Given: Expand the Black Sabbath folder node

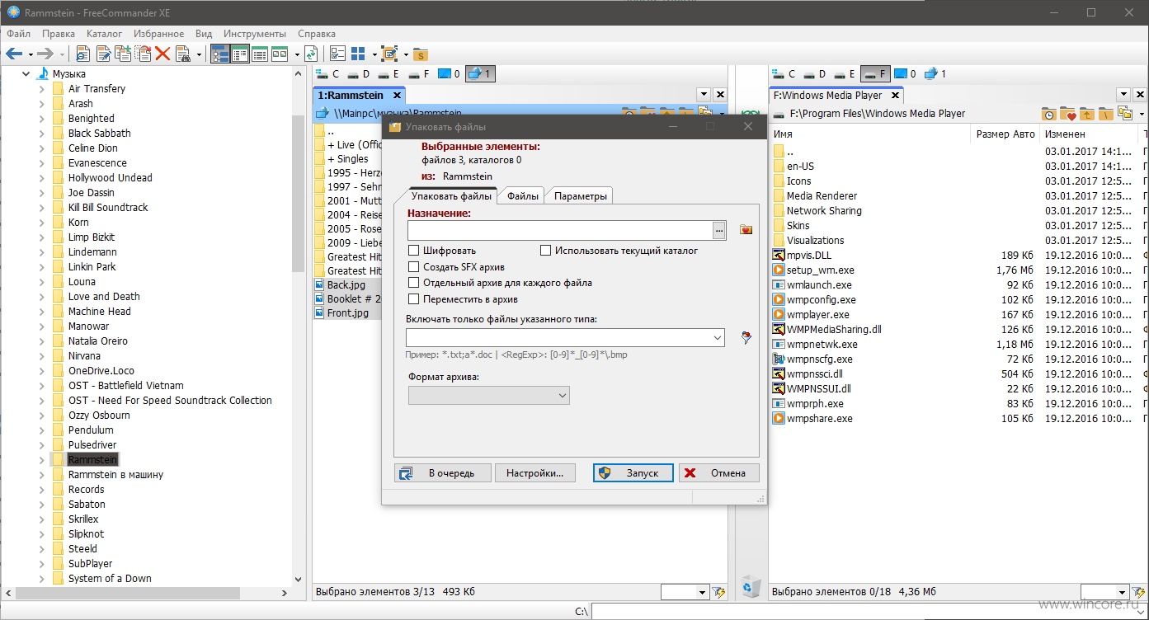Looking at the screenshot, I should pyautogui.click(x=42, y=133).
